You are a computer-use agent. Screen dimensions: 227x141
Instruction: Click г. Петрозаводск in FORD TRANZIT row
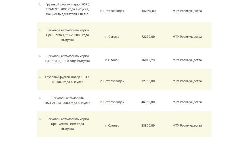tap(112, 11)
